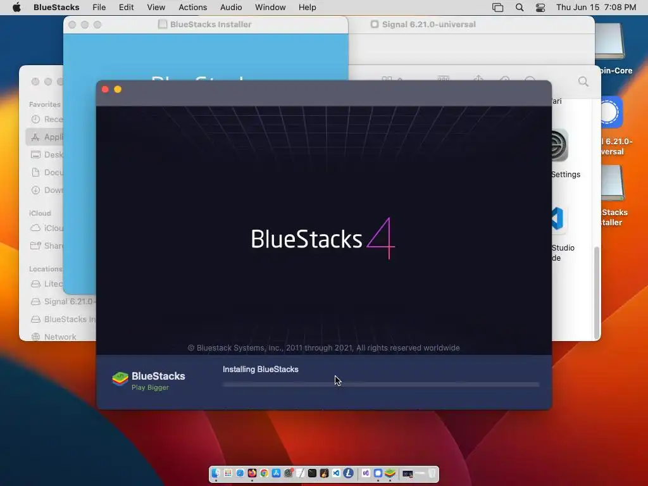Open System Settings from the Dock
This screenshot has height=486, width=648.
[x=289, y=473]
